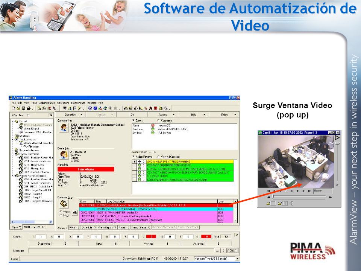Open the Administration menu
361x271 pixels.
[x=47, y=103]
